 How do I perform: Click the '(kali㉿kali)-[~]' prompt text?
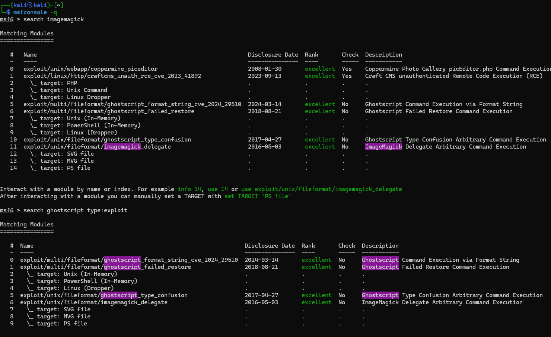36,5
